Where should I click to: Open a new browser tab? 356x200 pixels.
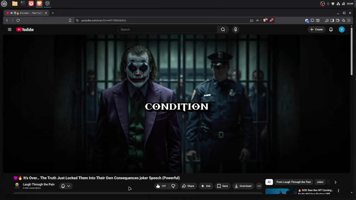click(x=53, y=13)
